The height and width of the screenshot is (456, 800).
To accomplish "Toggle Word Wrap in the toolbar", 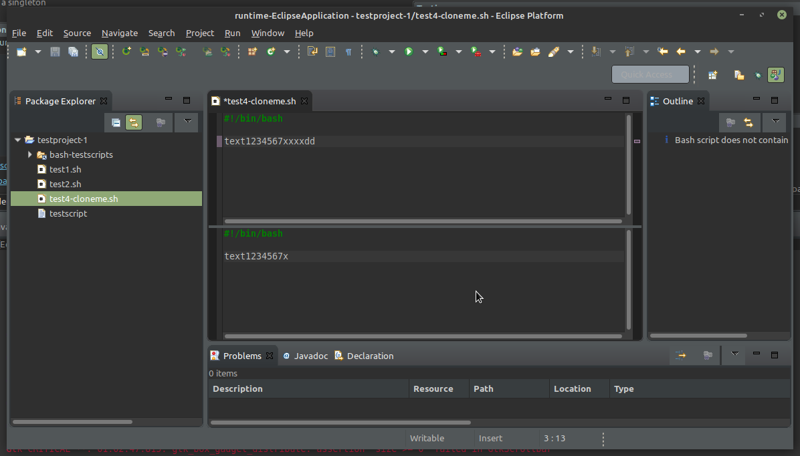I will click(x=312, y=51).
